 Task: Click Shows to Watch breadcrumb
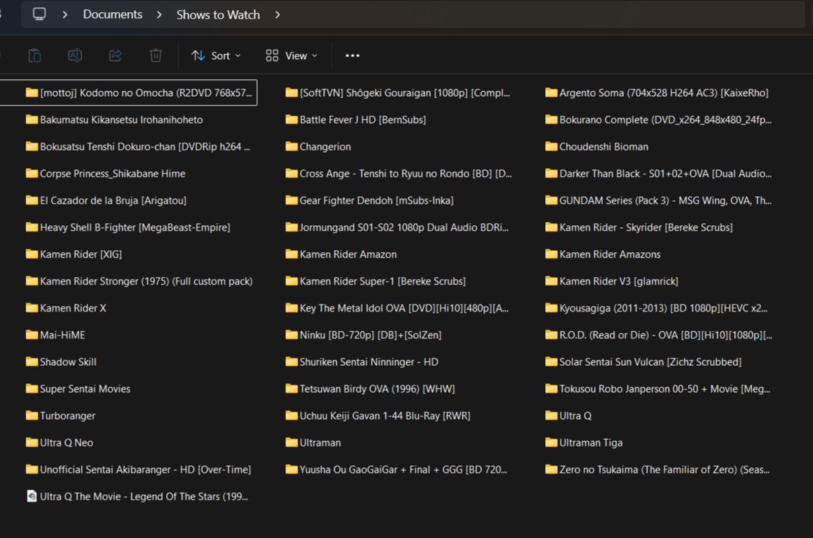(218, 14)
